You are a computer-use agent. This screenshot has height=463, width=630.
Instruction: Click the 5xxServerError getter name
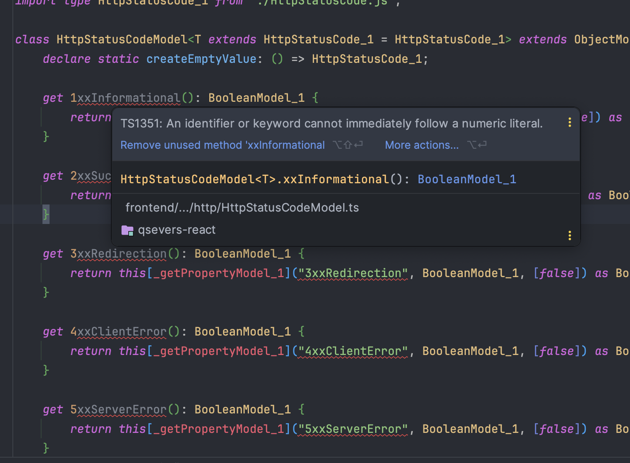119,409
